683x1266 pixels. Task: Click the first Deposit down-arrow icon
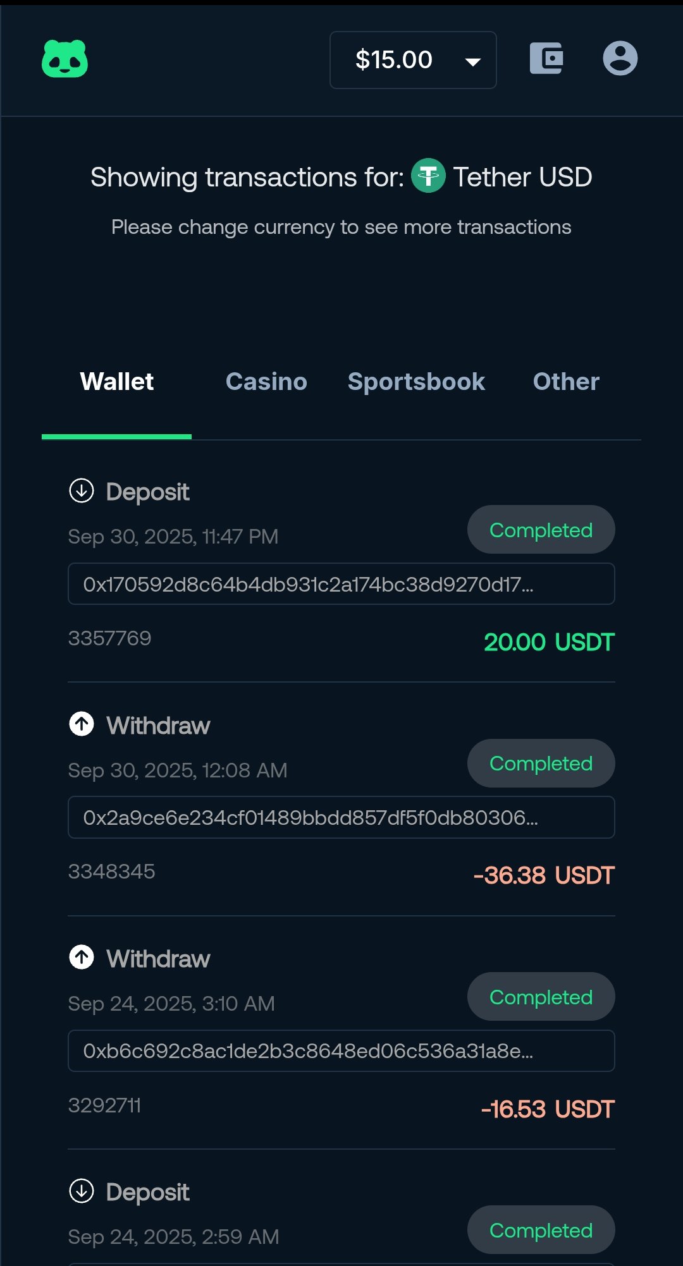(82, 491)
